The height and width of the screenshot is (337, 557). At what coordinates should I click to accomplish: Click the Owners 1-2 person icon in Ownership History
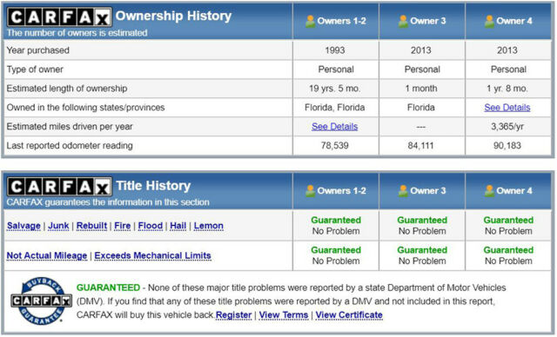(x=310, y=21)
